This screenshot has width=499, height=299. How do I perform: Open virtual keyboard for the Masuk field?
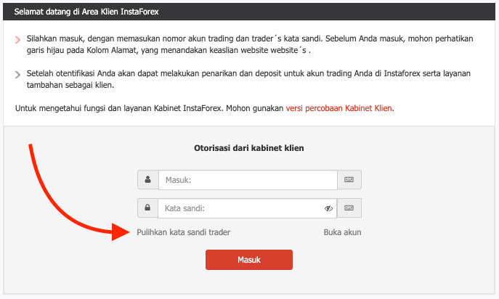pos(349,179)
